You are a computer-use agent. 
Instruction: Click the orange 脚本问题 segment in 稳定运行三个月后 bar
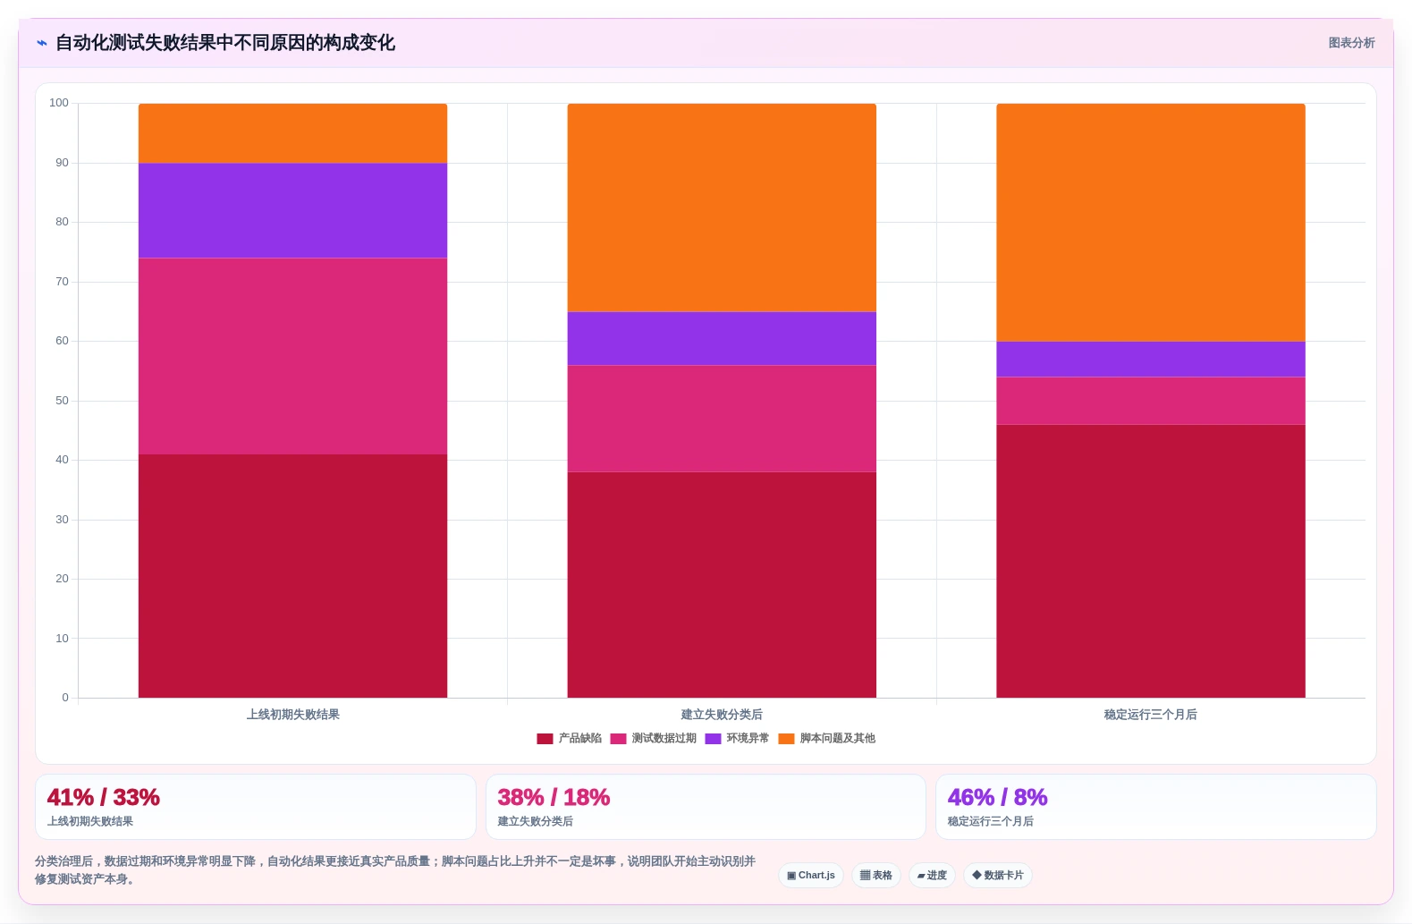pos(1151,222)
